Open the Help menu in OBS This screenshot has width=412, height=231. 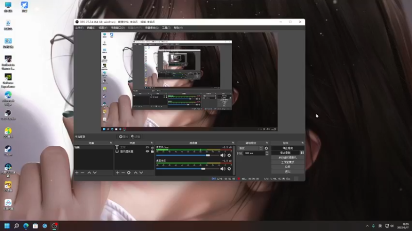178,28
